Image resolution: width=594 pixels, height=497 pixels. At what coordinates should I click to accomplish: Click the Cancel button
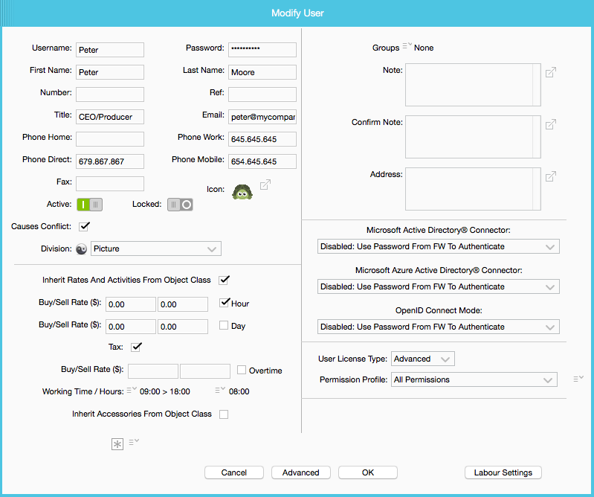(234, 472)
